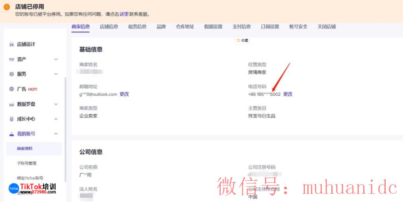Open the 支付信息 tab
The width and height of the screenshot is (403, 202).
tap(242, 27)
